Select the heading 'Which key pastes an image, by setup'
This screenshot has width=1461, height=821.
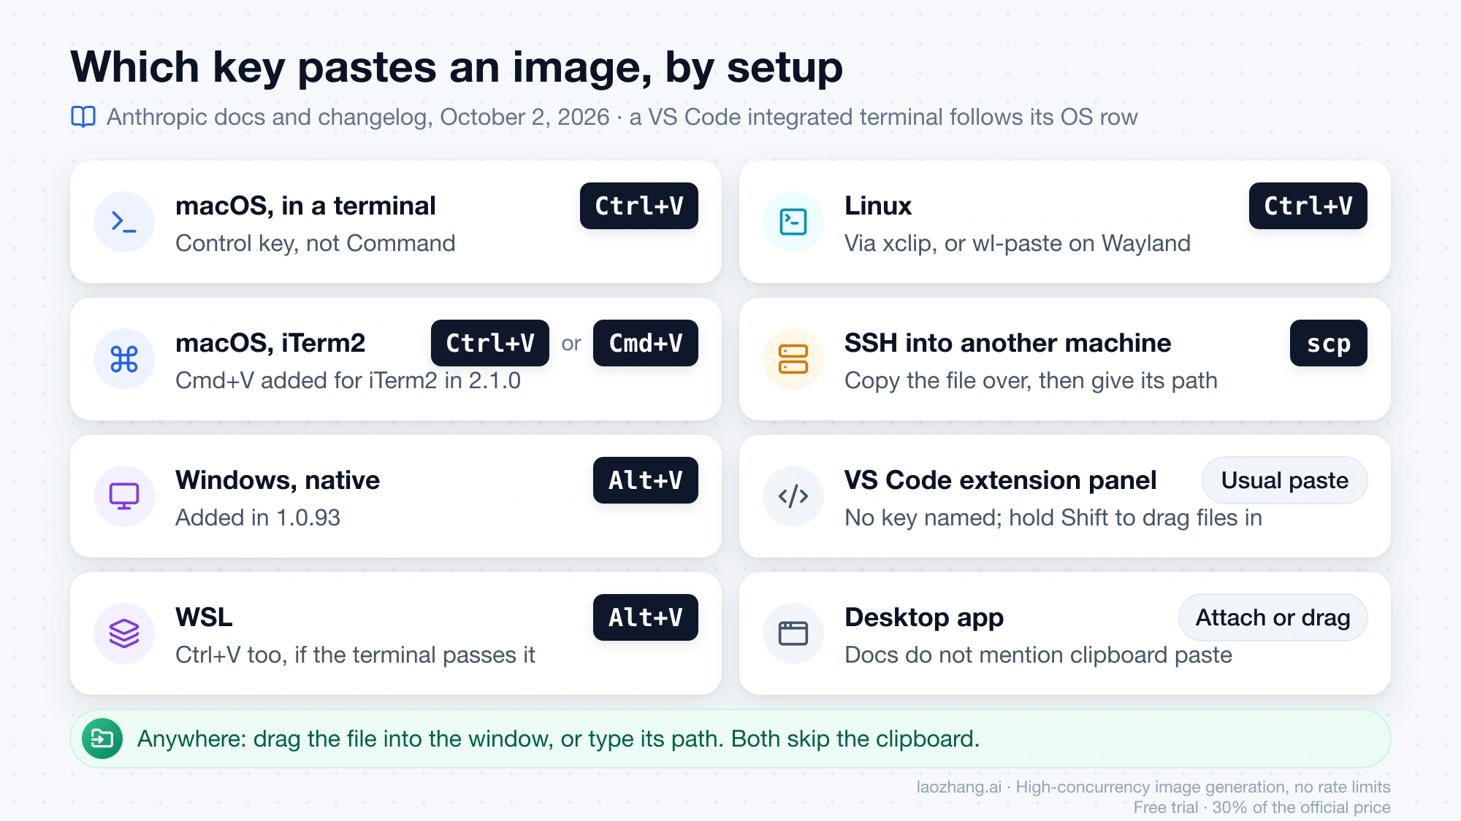pyautogui.click(x=457, y=67)
